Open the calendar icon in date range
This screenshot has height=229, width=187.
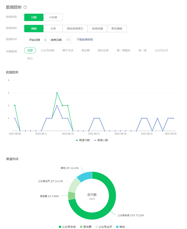pyautogui.click(x=68, y=40)
